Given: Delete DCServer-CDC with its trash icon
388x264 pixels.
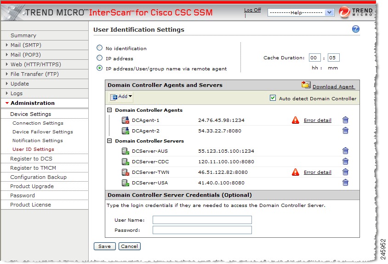Looking at the screenshot, I should tap(345, 161).
